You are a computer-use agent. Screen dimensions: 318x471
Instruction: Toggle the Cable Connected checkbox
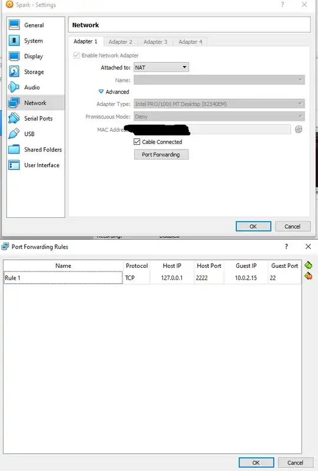click(137, 142)
